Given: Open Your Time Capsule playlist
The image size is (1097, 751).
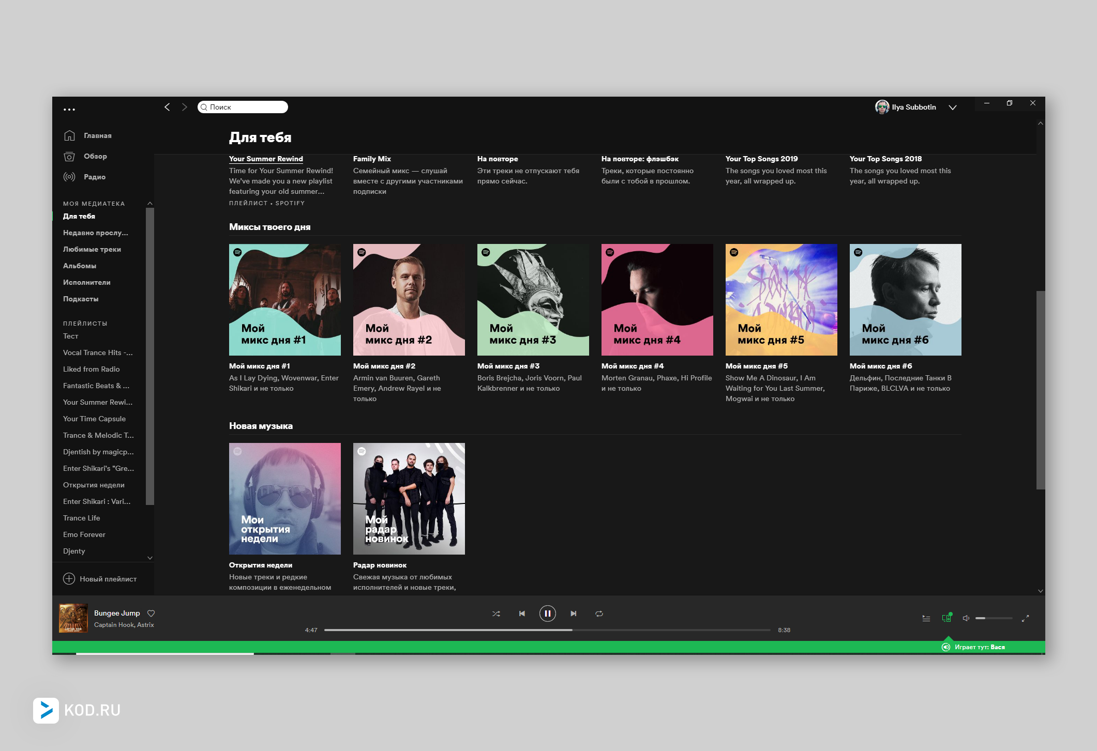Looking at the screenshot, I should point(94,419).
